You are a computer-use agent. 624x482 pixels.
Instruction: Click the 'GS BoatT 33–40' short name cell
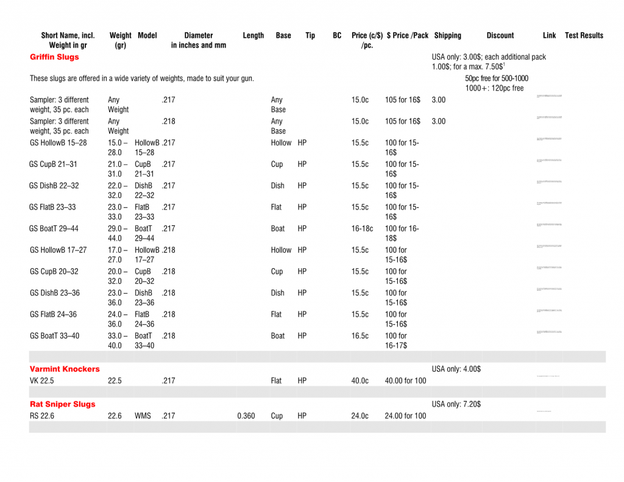(x=54, y=336)
